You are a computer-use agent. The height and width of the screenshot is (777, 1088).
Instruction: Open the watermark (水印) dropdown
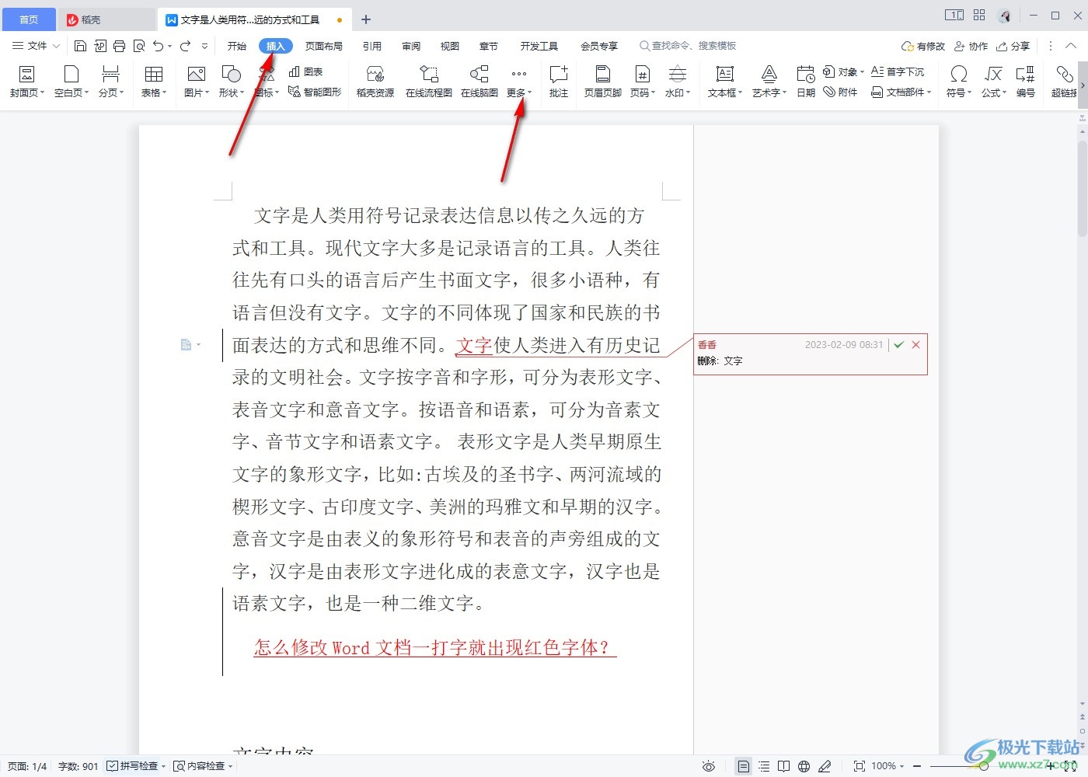click(x=678, y=81)
